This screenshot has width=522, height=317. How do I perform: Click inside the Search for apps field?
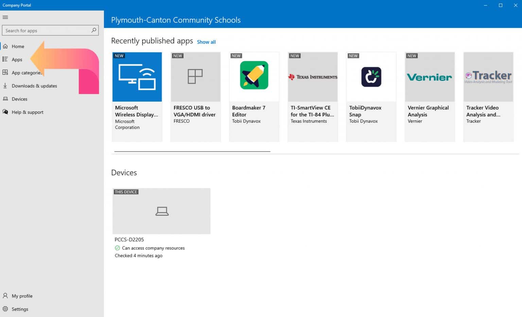(x=44, y=30)
